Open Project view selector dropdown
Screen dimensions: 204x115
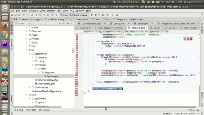click(x=23, y=23)
